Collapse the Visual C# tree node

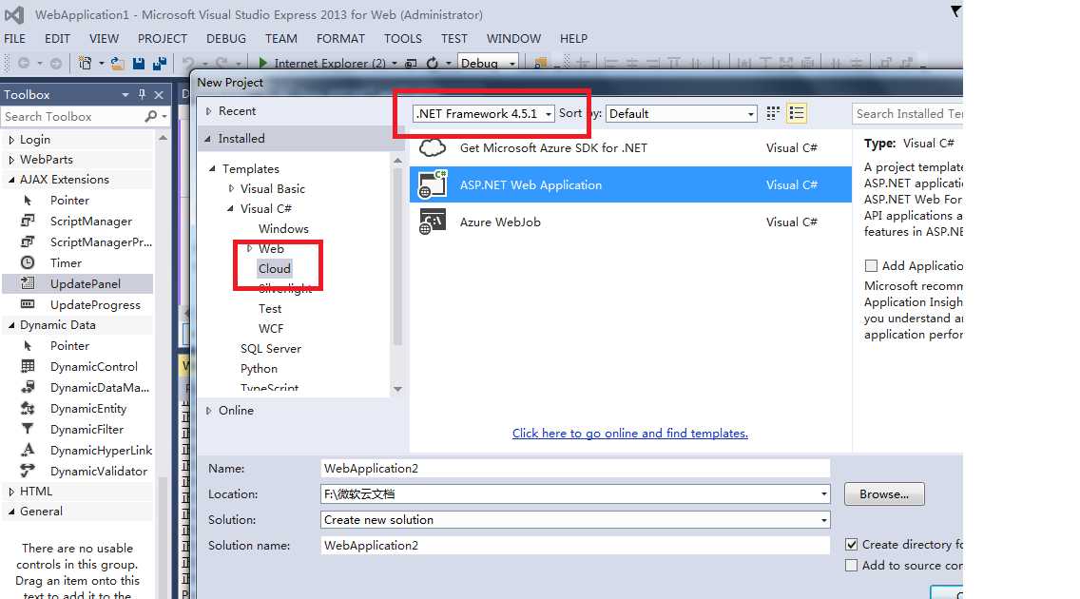tap(230, 208)
